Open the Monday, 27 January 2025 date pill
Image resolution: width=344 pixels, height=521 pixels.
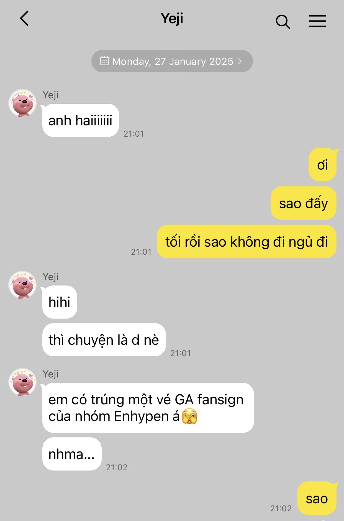coord(172,61)
